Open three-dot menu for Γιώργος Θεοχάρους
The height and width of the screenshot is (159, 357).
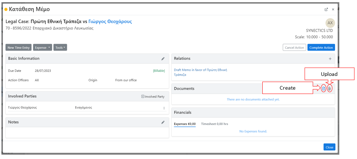point(164,108)
